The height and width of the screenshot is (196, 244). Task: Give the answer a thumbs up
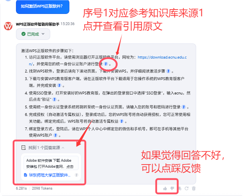click(165, 188)
